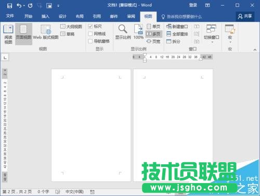260x196 pixels.
Task: Switch to the 插入 tab
Action: click(45, 16)
